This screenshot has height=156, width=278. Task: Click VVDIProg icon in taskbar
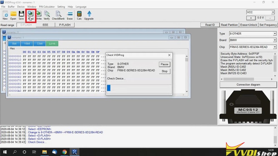point(75,152)
